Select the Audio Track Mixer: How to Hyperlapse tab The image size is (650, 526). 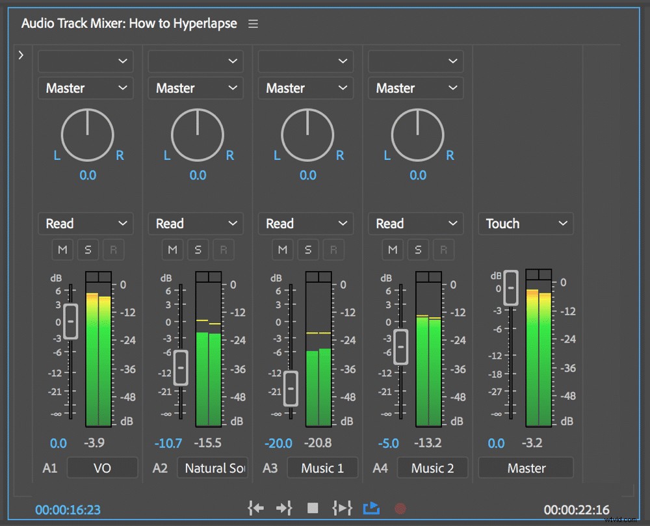(x=129, y=23)
